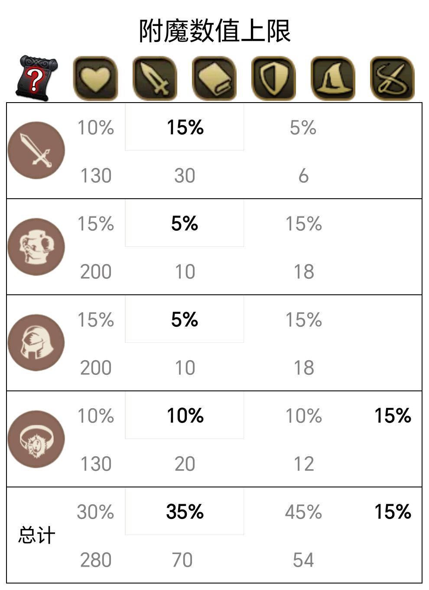429x590 pixels.
Task: Click the dagger icon column header
Action: (x=155, y=78)
